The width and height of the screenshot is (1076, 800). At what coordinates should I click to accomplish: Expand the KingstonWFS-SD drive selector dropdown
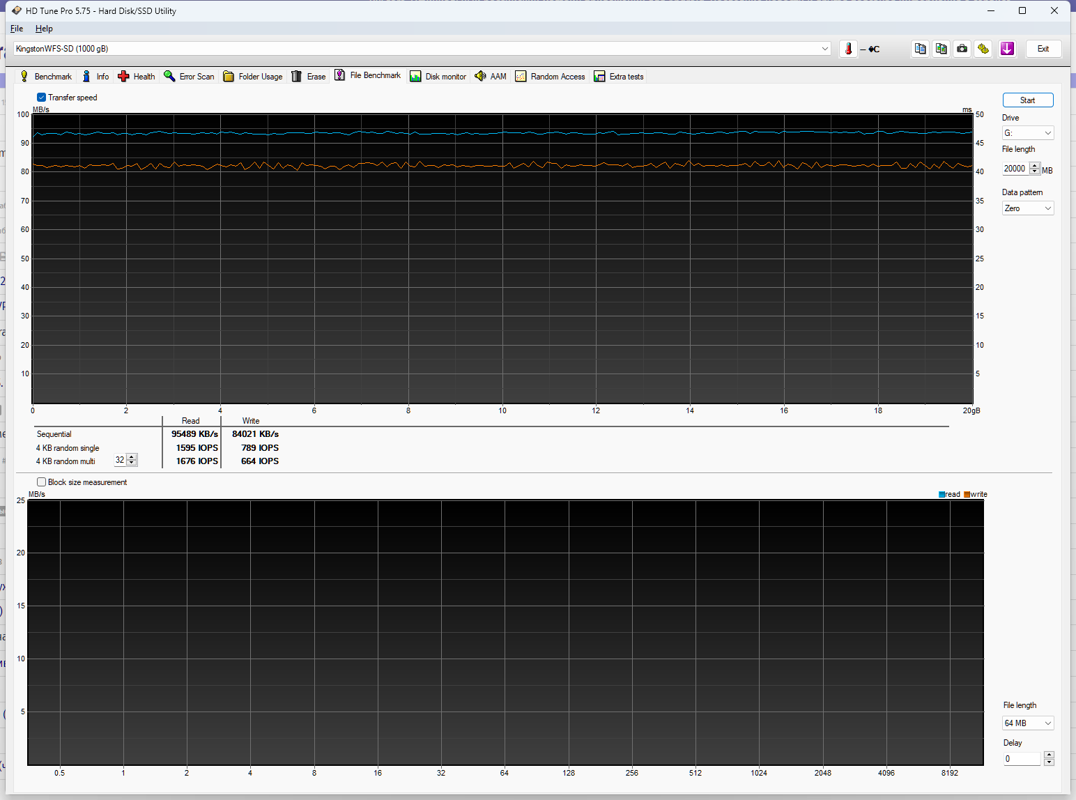tap(825, 49)
